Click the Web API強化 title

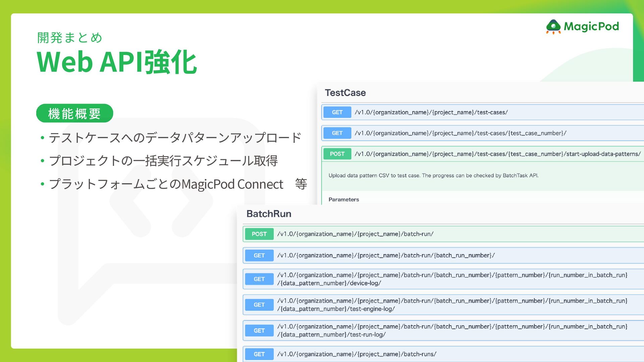[116, 62]
